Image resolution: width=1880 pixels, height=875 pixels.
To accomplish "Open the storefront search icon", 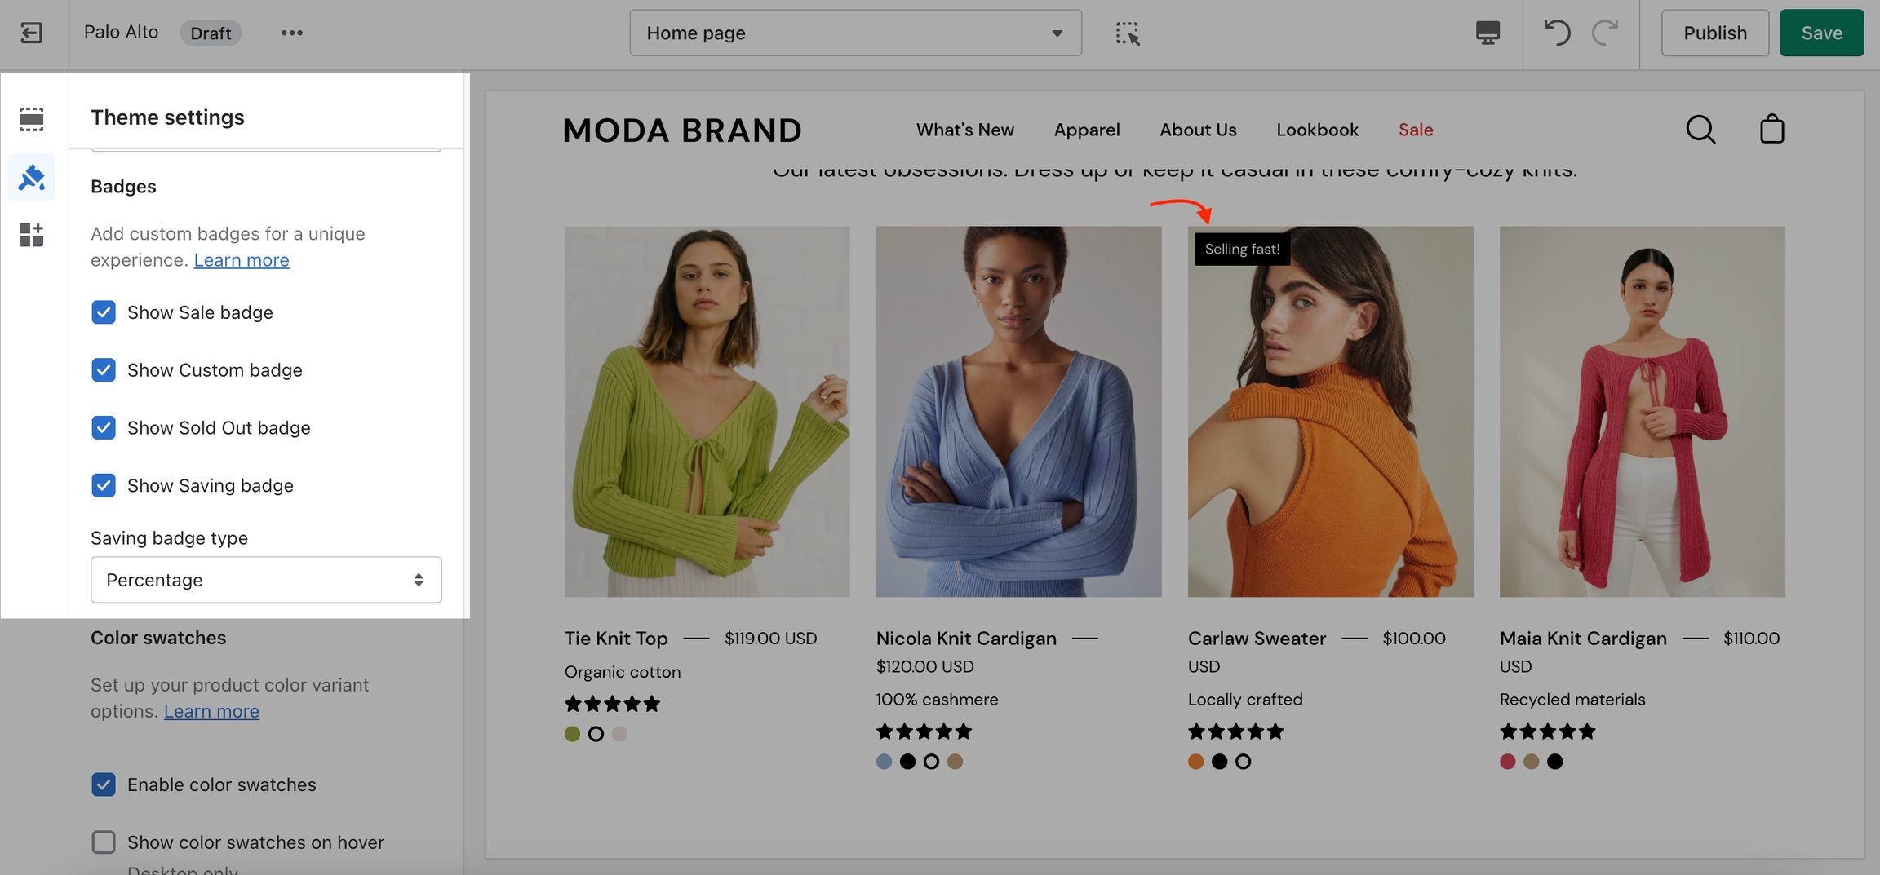I will (1700, 130).
